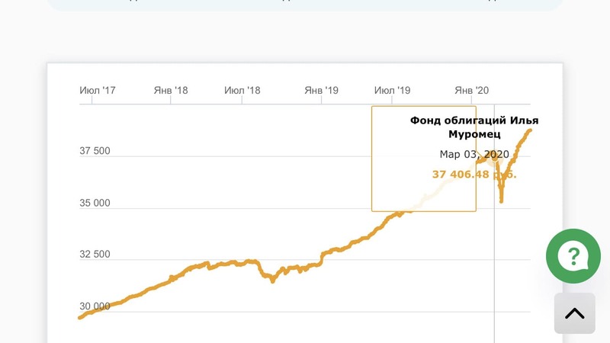
Task: Click the Июл '19 axis label
Action: (393, 91)
